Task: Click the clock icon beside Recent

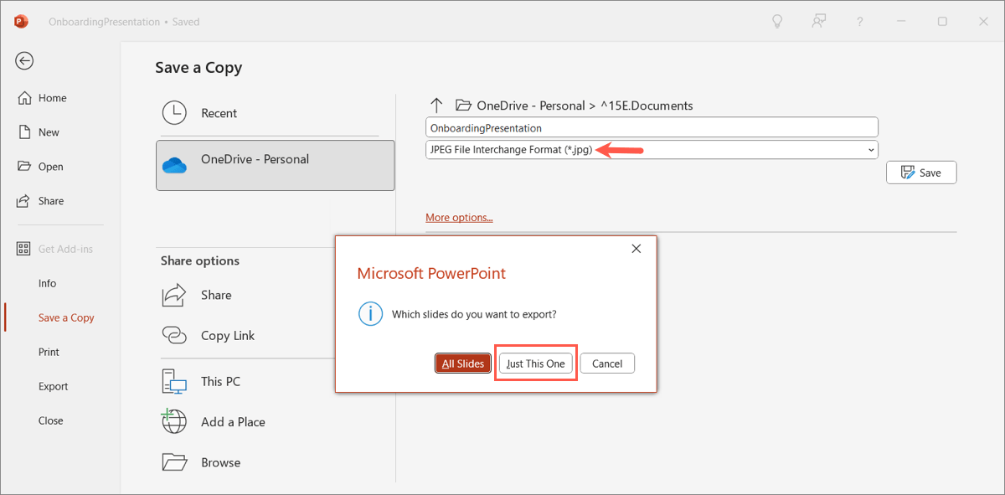Action: click(x=174, y=113)
